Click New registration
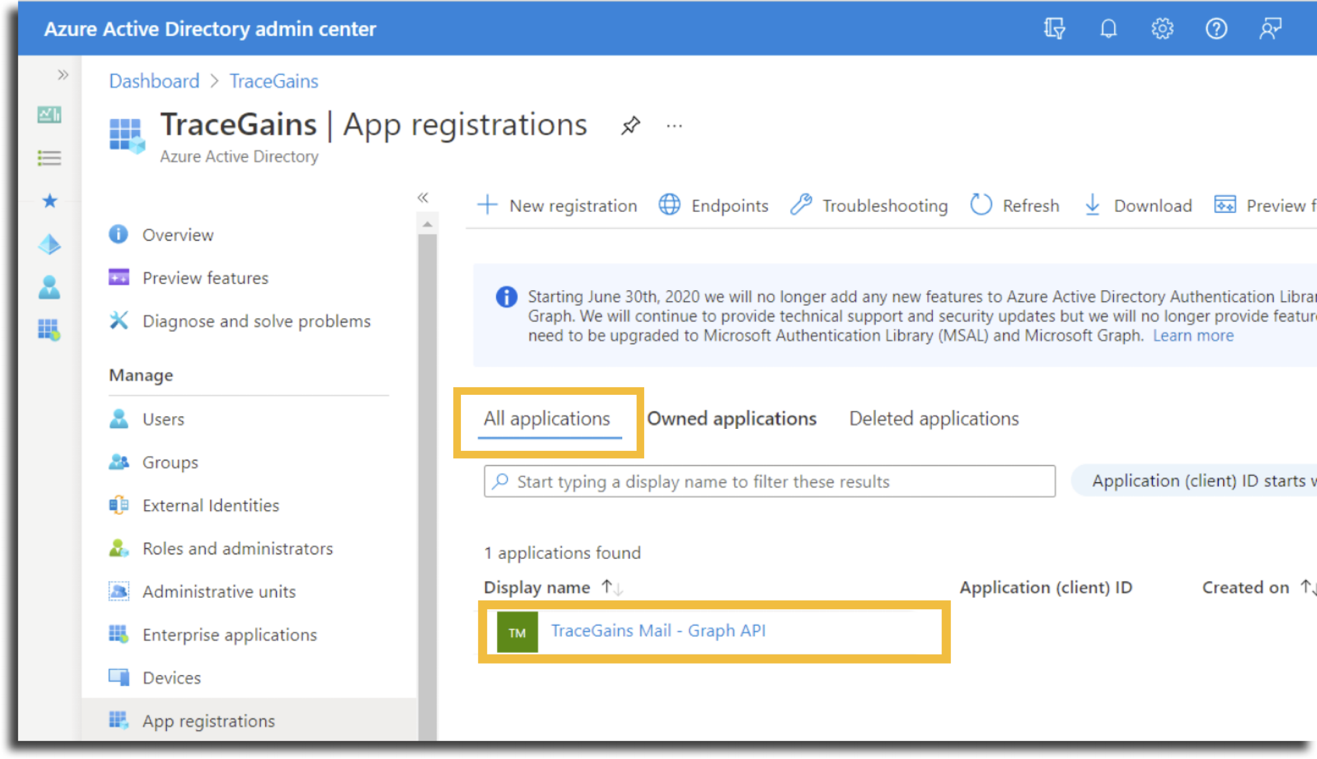 tap(557, 206)
